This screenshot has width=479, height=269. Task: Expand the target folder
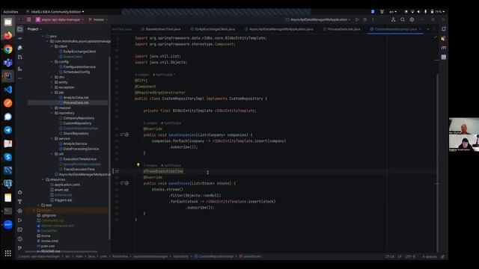coord(34,210)
